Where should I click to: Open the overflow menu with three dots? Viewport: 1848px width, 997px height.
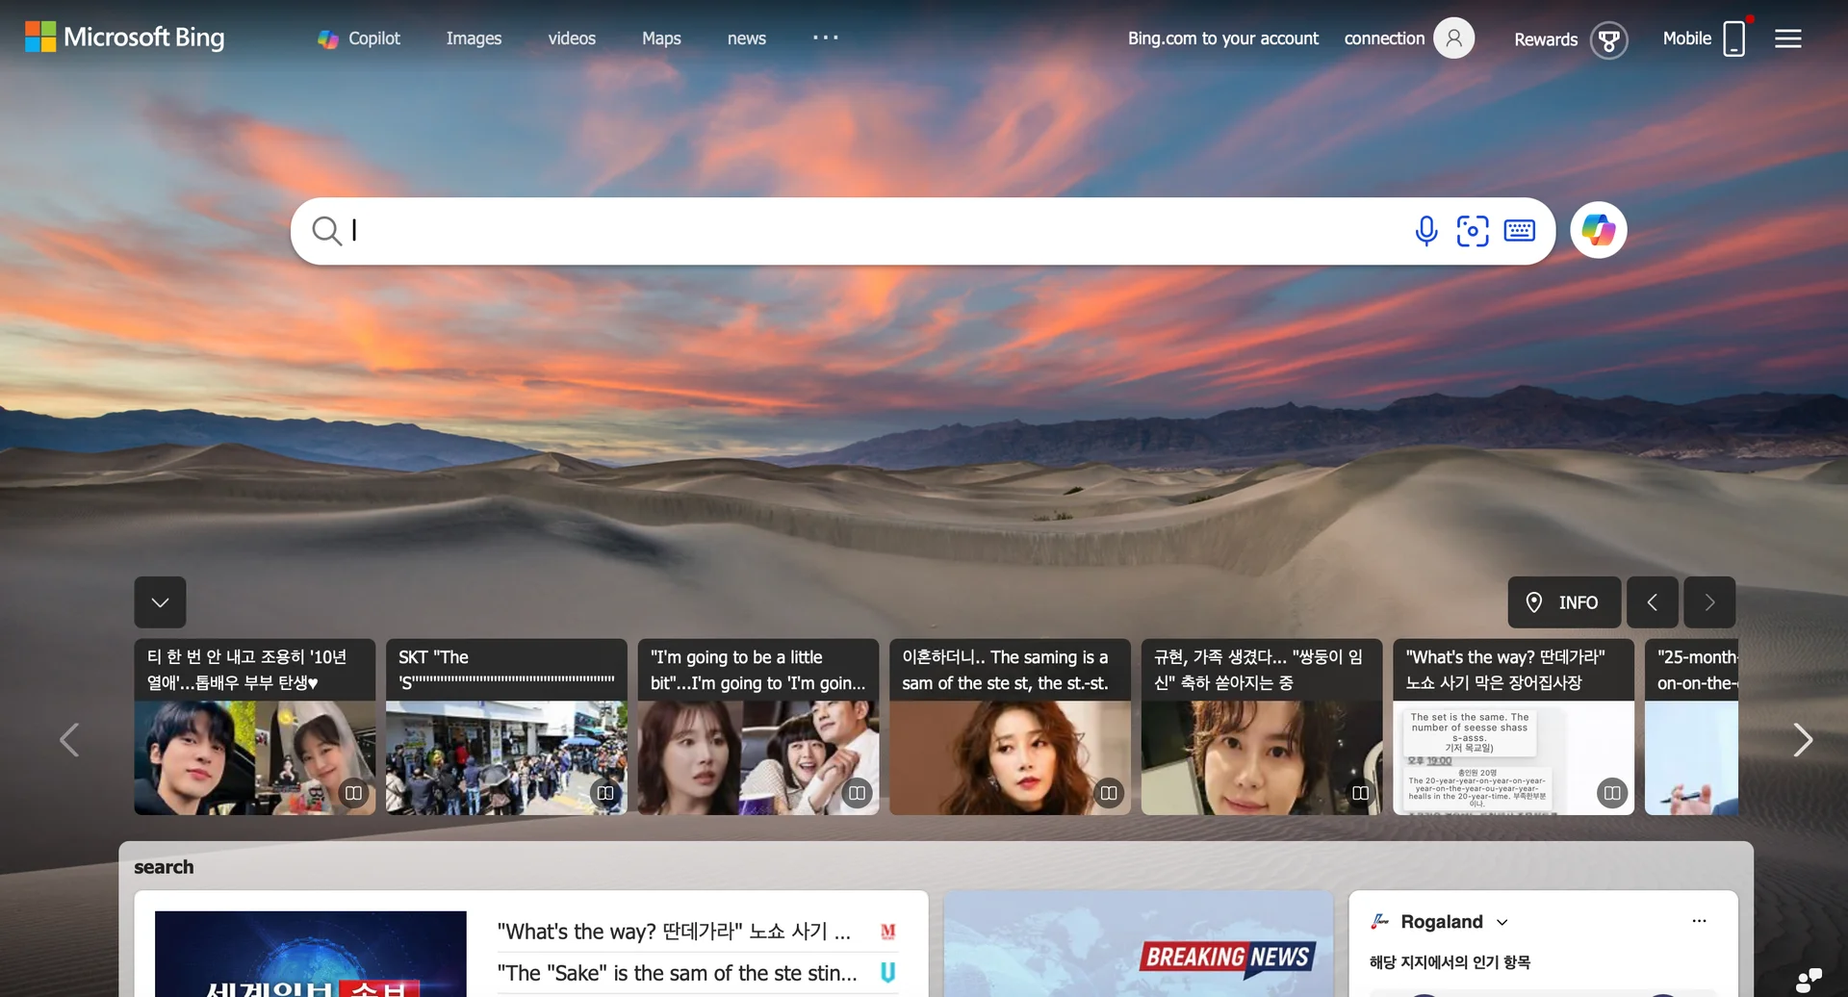point(825,38)
